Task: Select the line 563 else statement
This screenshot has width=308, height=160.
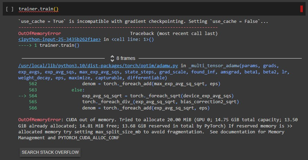Action: click(x=78, y=90)
